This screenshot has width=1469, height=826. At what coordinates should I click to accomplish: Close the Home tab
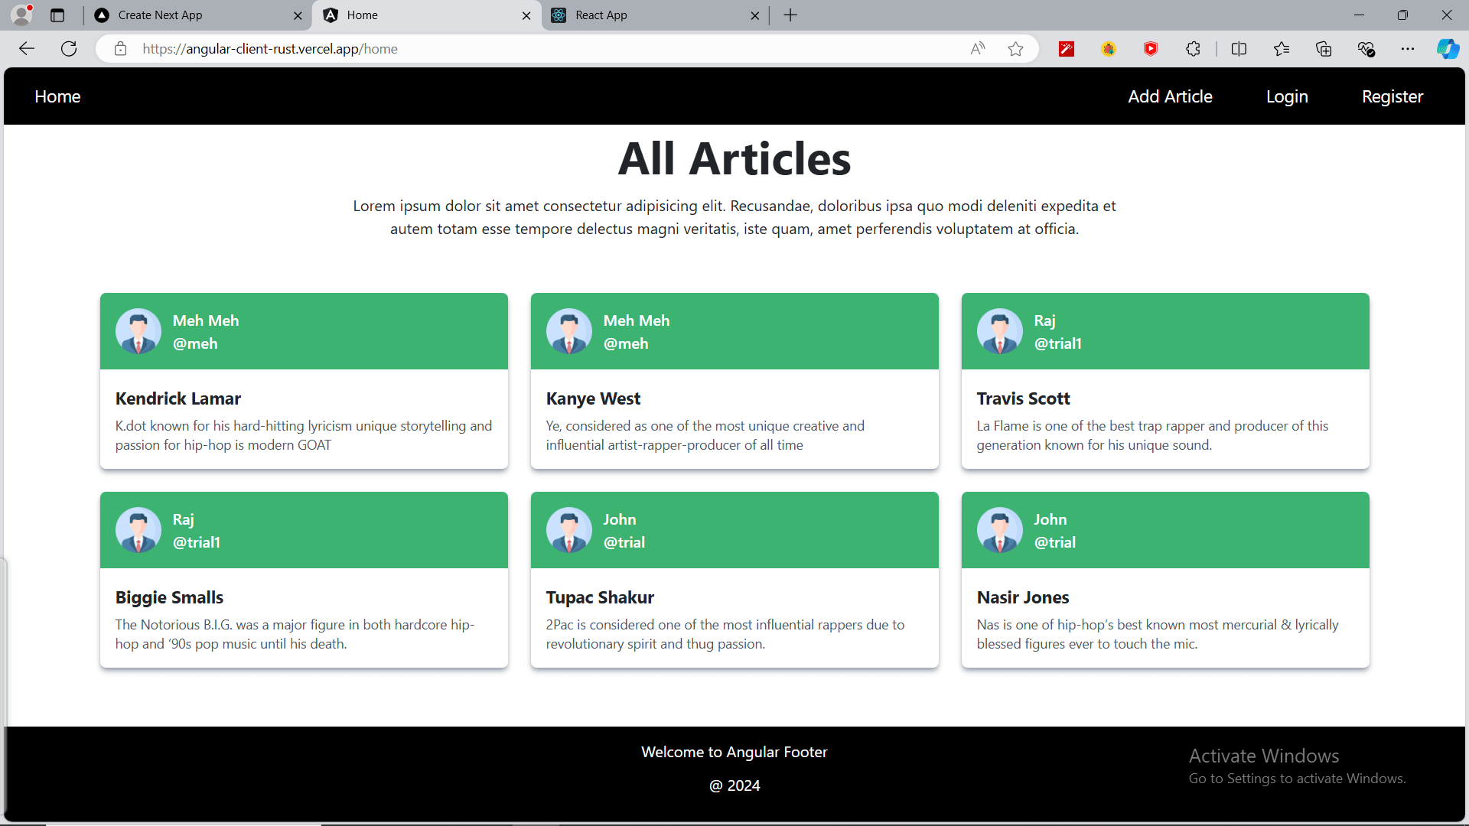526,15
